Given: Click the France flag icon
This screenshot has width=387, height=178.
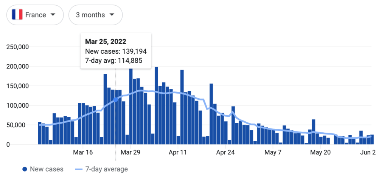Looking at the screenshot, I should (17, 15).
